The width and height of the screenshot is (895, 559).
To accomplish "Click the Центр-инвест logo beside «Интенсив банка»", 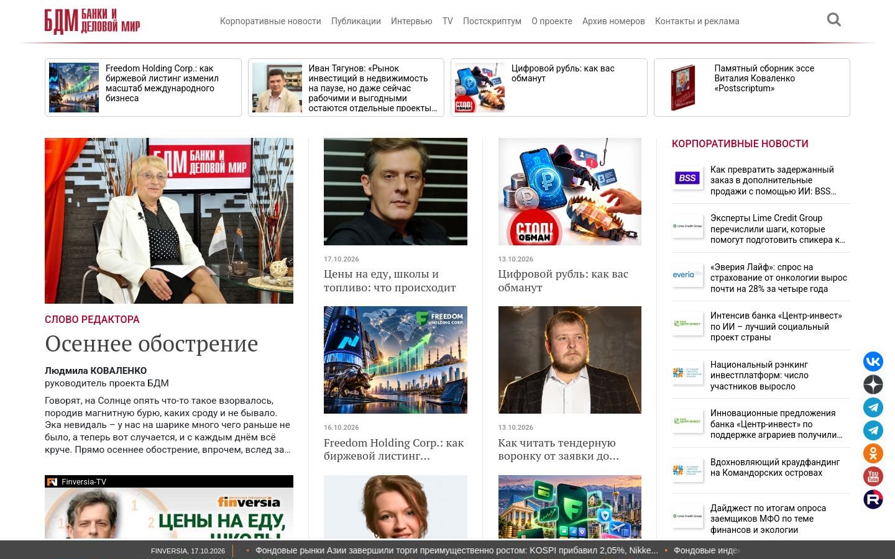I will [x=687, y=324].
